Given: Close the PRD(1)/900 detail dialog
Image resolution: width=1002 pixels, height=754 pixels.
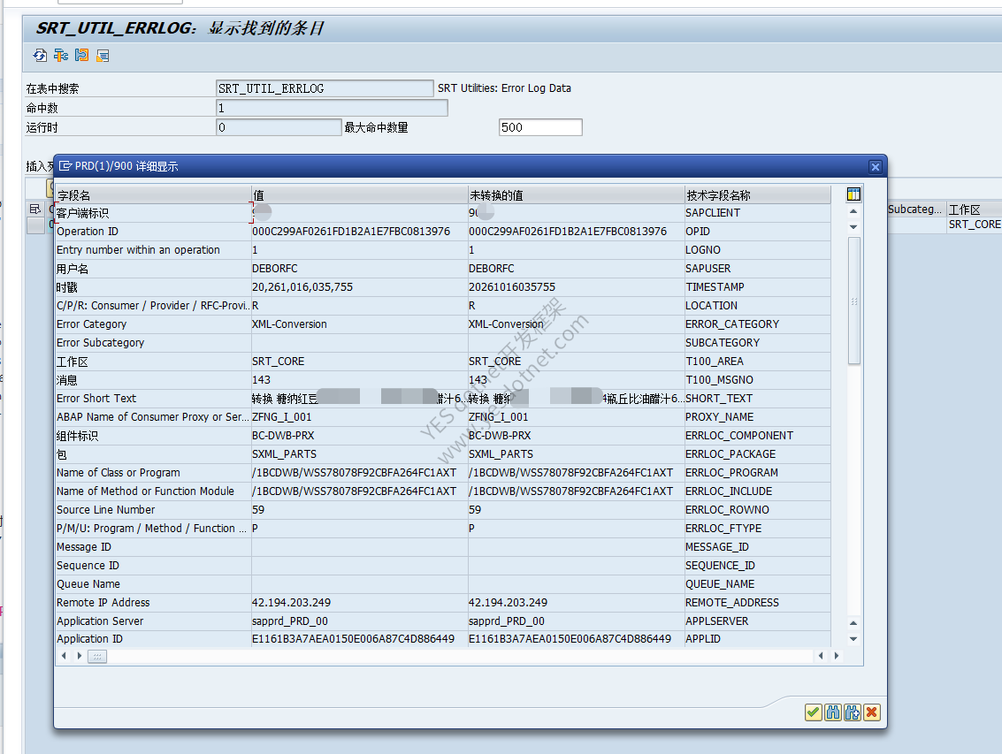Looking at the screenshot, I should pyautogui.click(x=876, y=167).
